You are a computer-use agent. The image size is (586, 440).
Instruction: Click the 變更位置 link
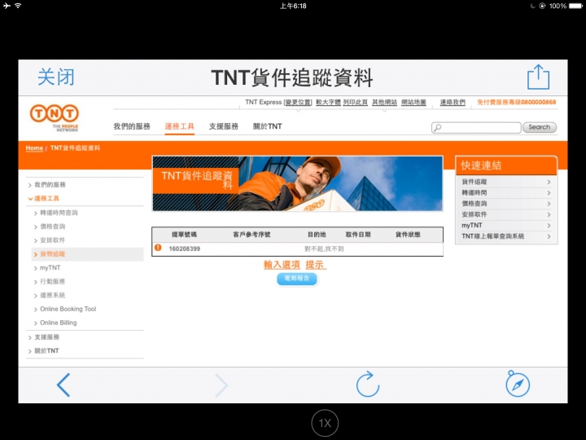point(298,102)
